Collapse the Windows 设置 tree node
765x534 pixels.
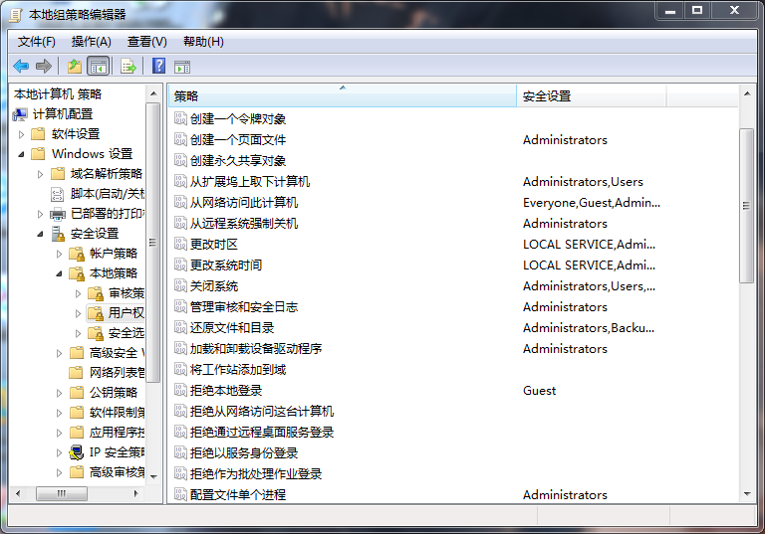21,154
